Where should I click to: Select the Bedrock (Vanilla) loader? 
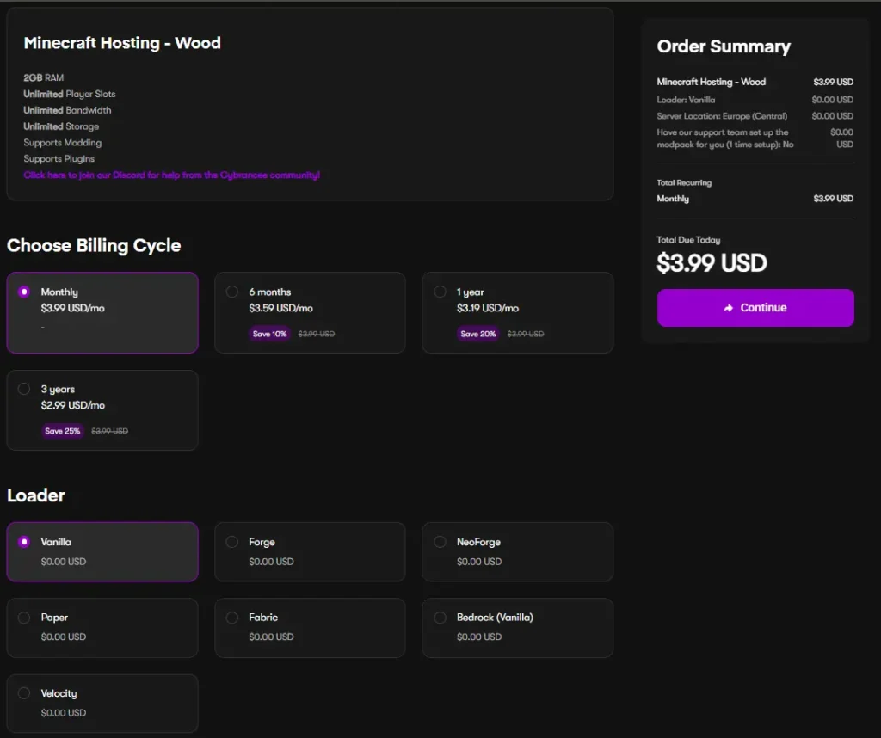pyautogui.click(x=440, y=618)
